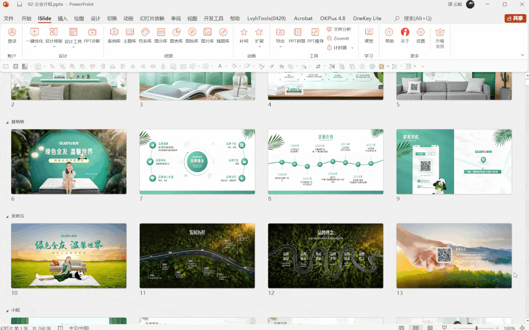This screenshot has width=529, height=330.
Task: Collapse the 小妮 section
Action: click(7, 310)
